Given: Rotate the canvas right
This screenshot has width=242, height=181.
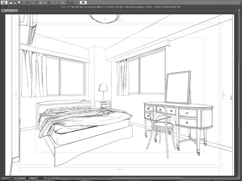Looking at the screenshot, I should 51,178.
